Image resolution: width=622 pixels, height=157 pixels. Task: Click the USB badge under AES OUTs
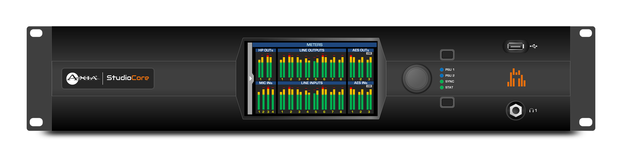369,53
